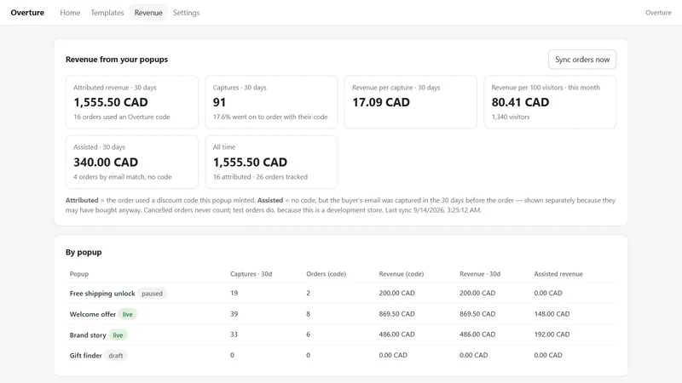
Task: Click the 'Captures · 30d' column header
Action: [x=251, y=274]
